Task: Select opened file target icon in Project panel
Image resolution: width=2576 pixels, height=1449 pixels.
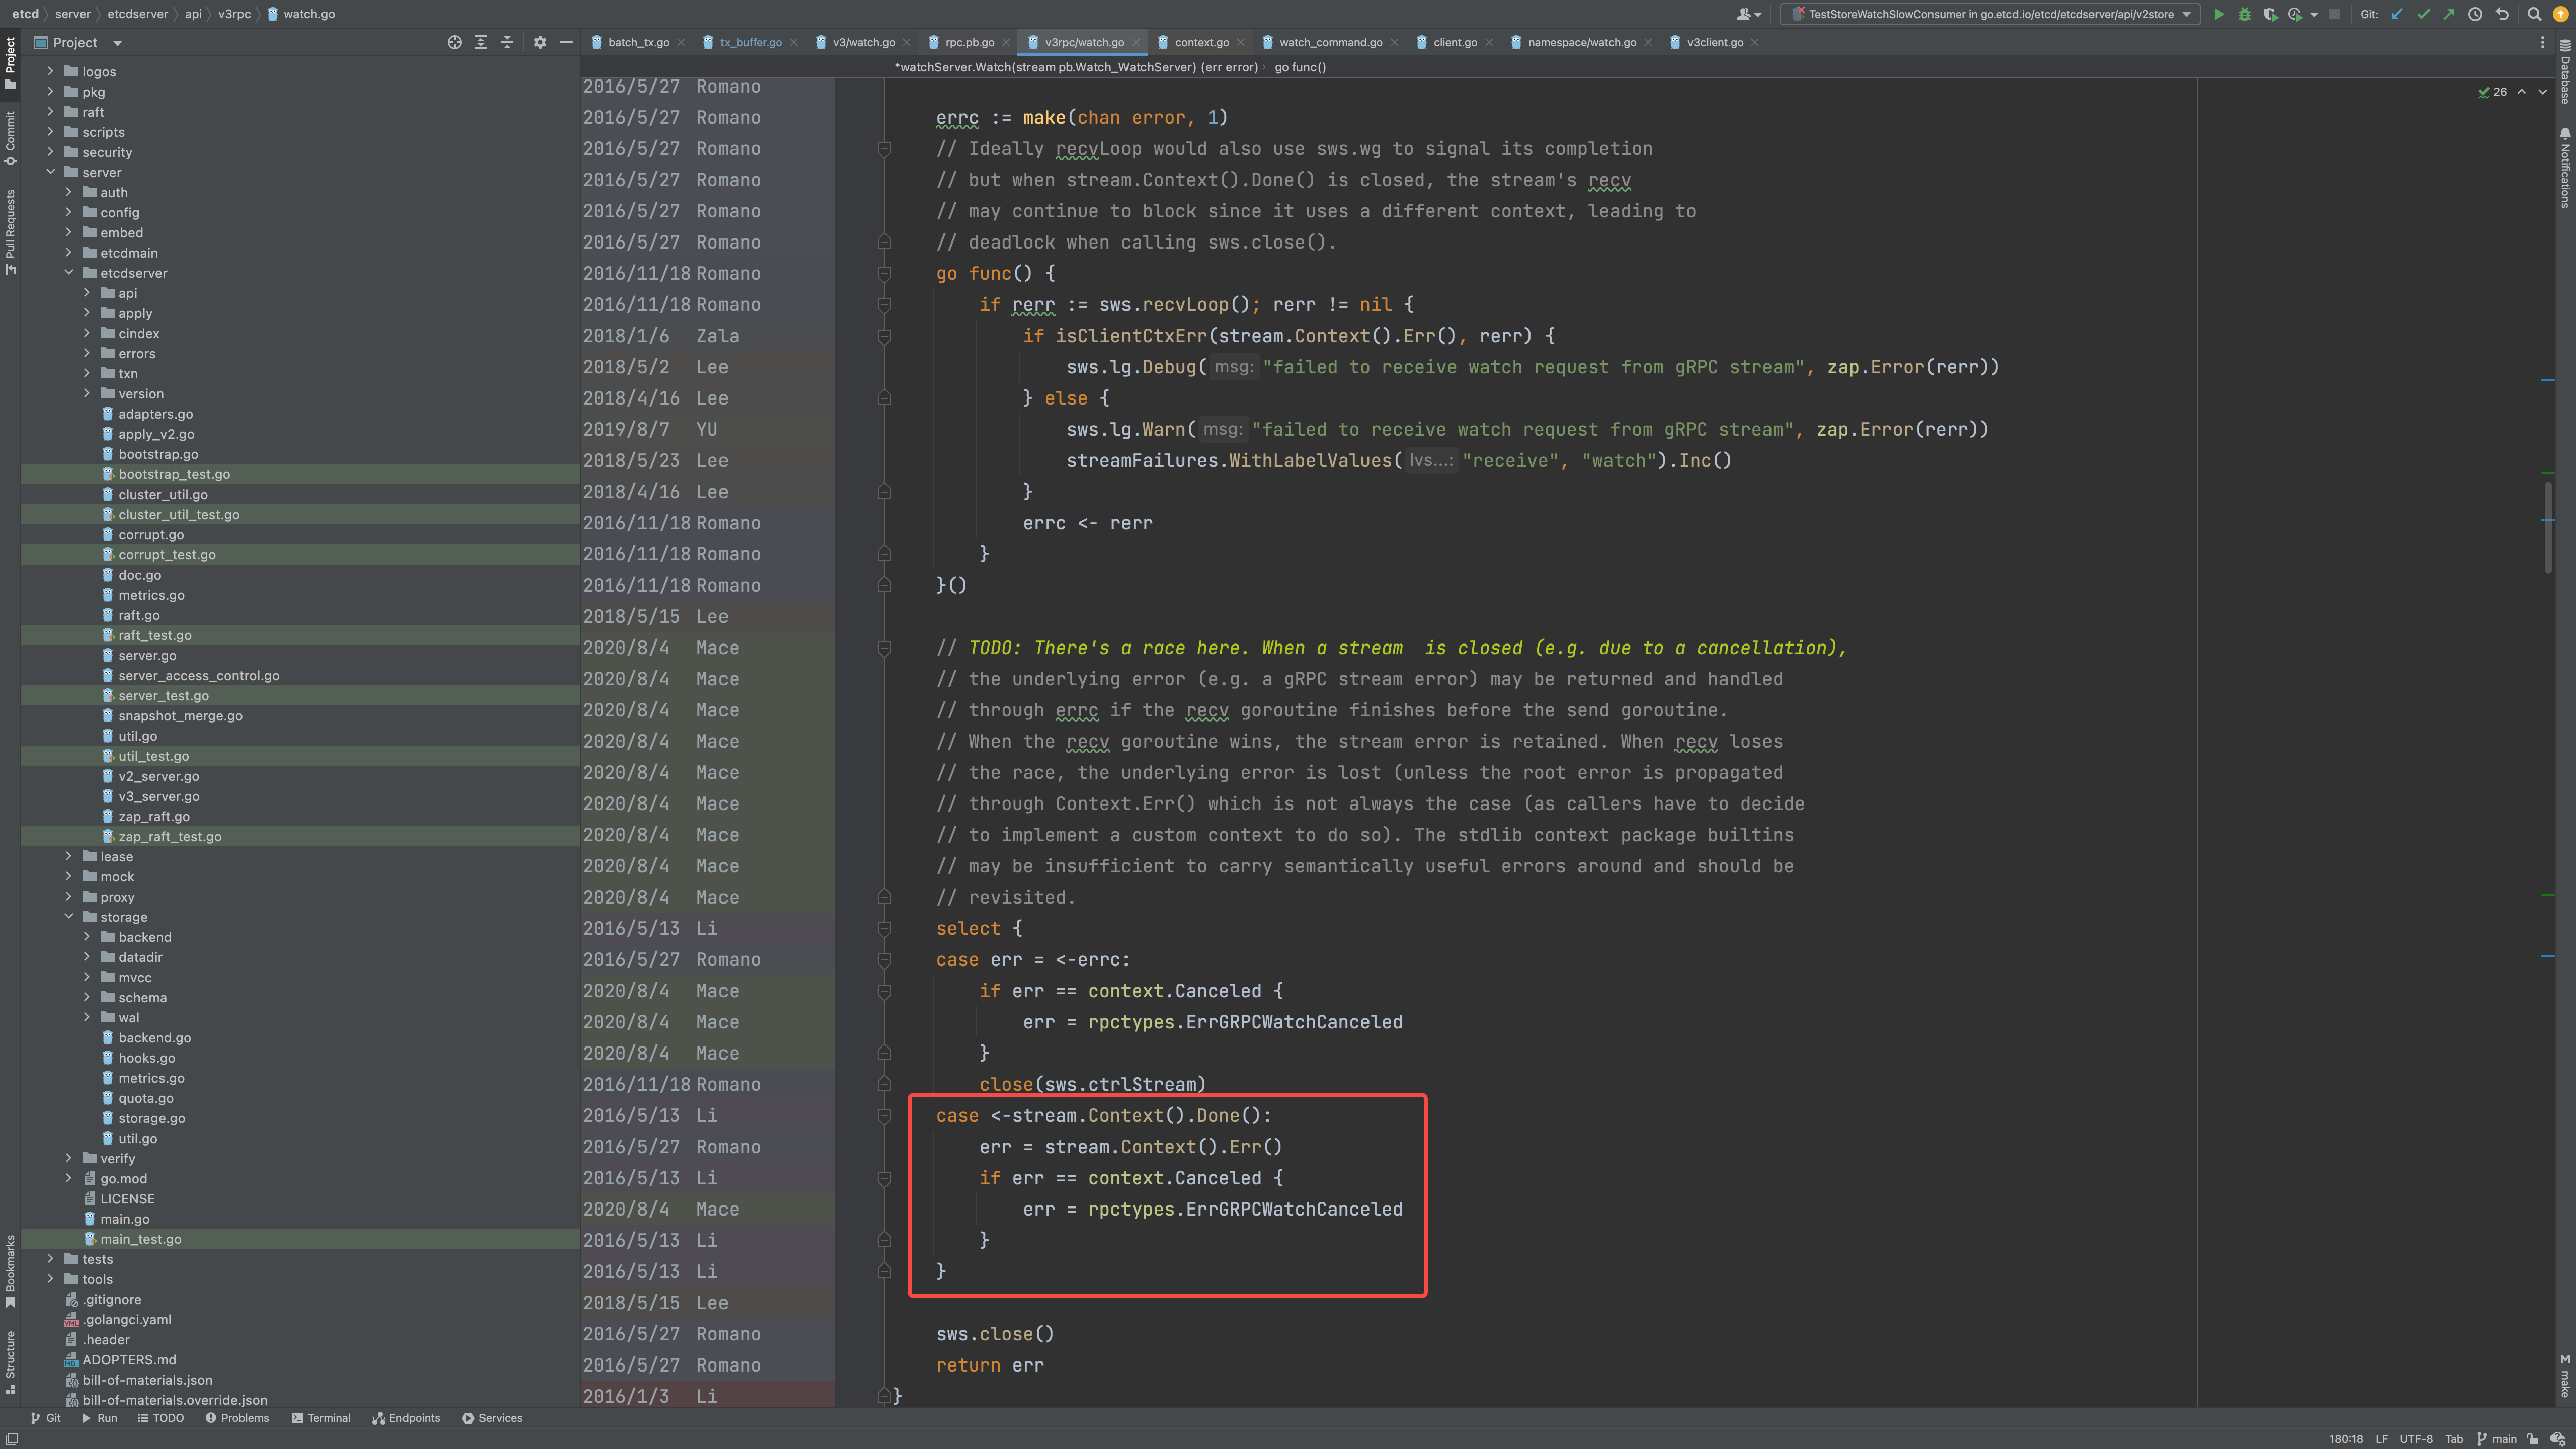Action: (454, 42)
